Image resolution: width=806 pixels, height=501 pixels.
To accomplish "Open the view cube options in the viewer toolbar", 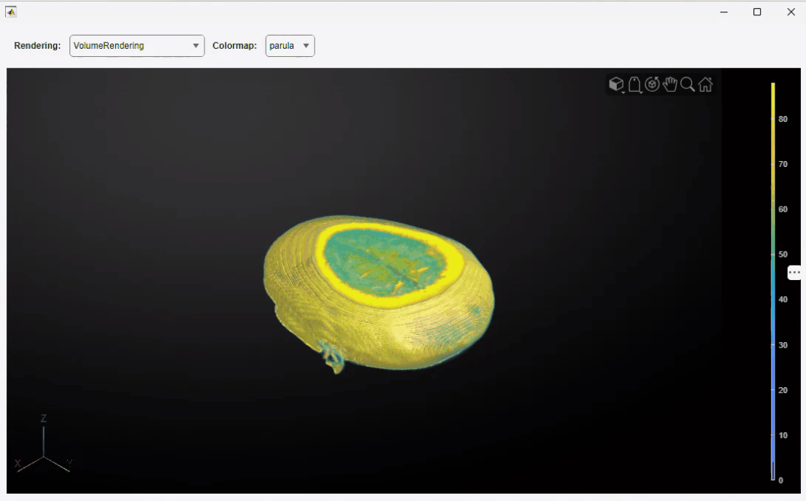I will click(x=615, y=84).
